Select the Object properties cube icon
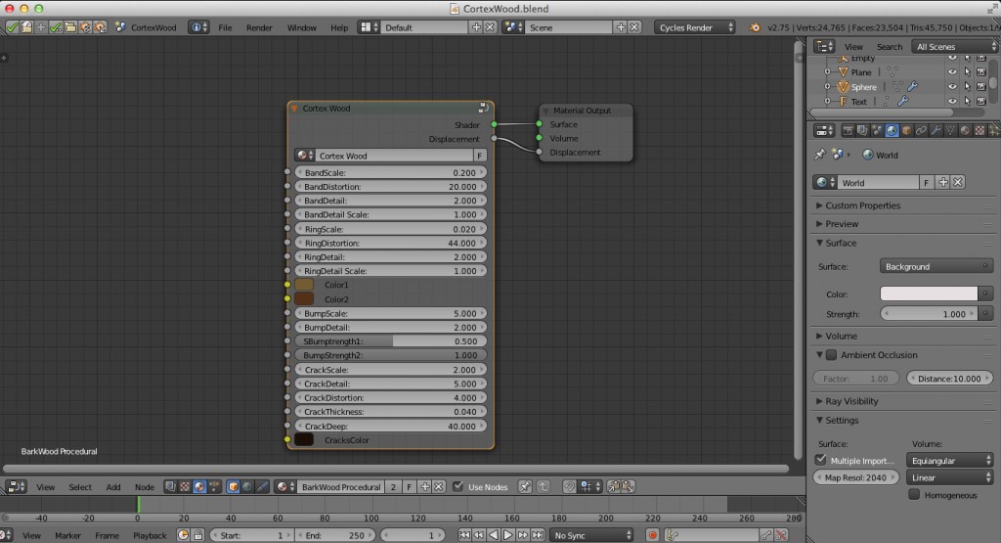The width and height of the screenshot is (1001, 543). point(906,130)
